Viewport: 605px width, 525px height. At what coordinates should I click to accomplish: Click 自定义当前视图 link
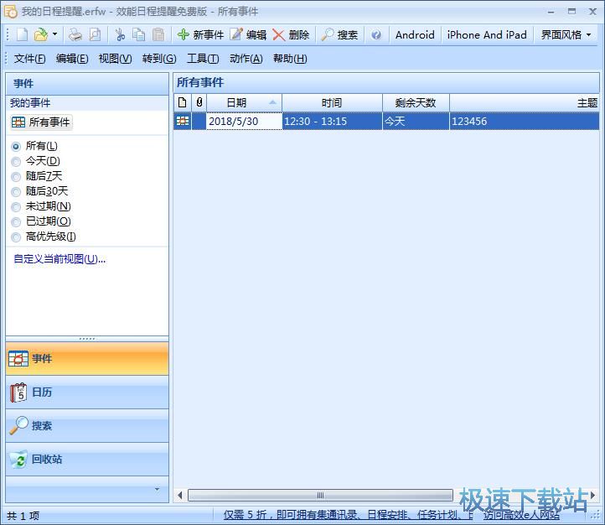(59, 258)
